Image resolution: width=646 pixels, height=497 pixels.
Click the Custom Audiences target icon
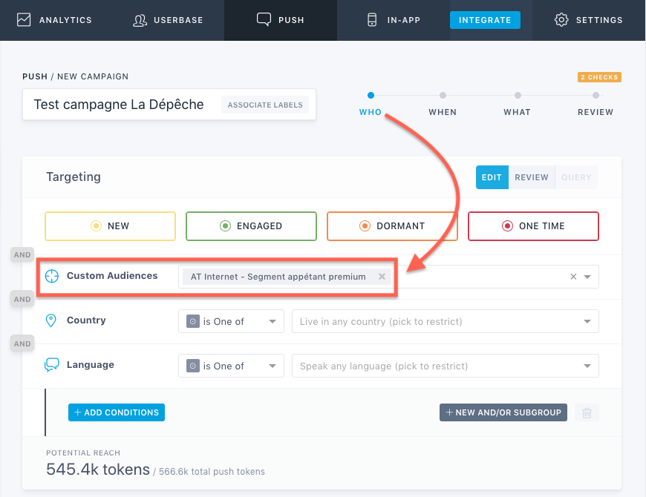[51, 276]
